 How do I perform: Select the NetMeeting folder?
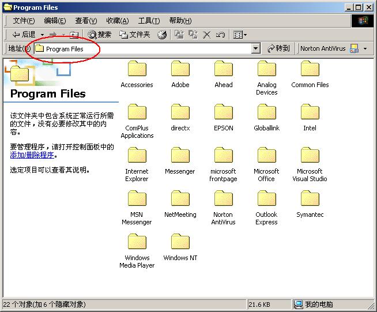[180, 205]
